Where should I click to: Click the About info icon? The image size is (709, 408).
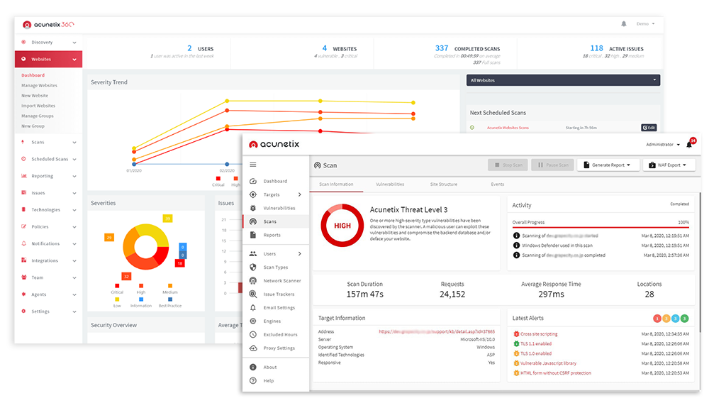click(x=253, y=368)
